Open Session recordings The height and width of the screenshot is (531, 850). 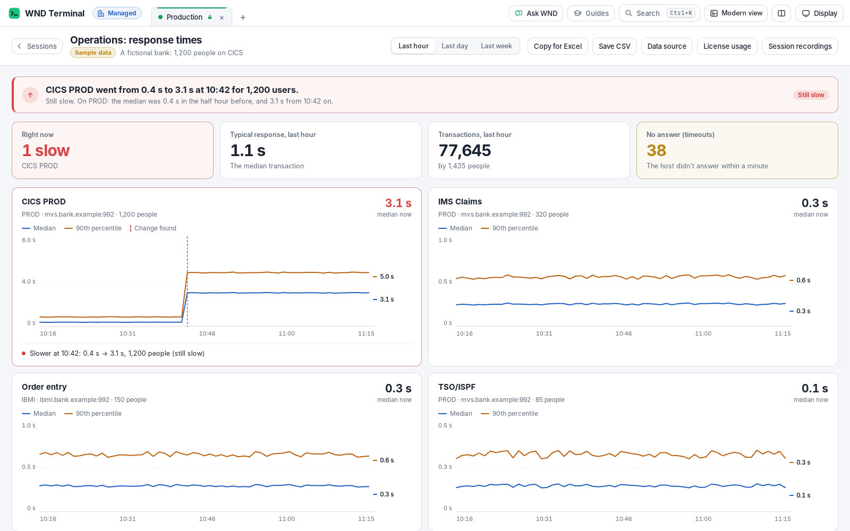800,46
